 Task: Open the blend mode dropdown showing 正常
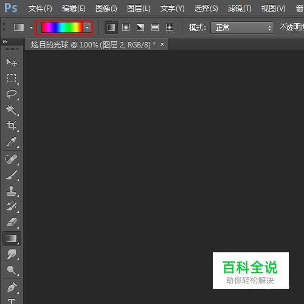242,27
